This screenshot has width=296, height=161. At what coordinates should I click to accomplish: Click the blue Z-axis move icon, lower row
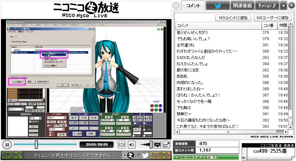[160, 110]
